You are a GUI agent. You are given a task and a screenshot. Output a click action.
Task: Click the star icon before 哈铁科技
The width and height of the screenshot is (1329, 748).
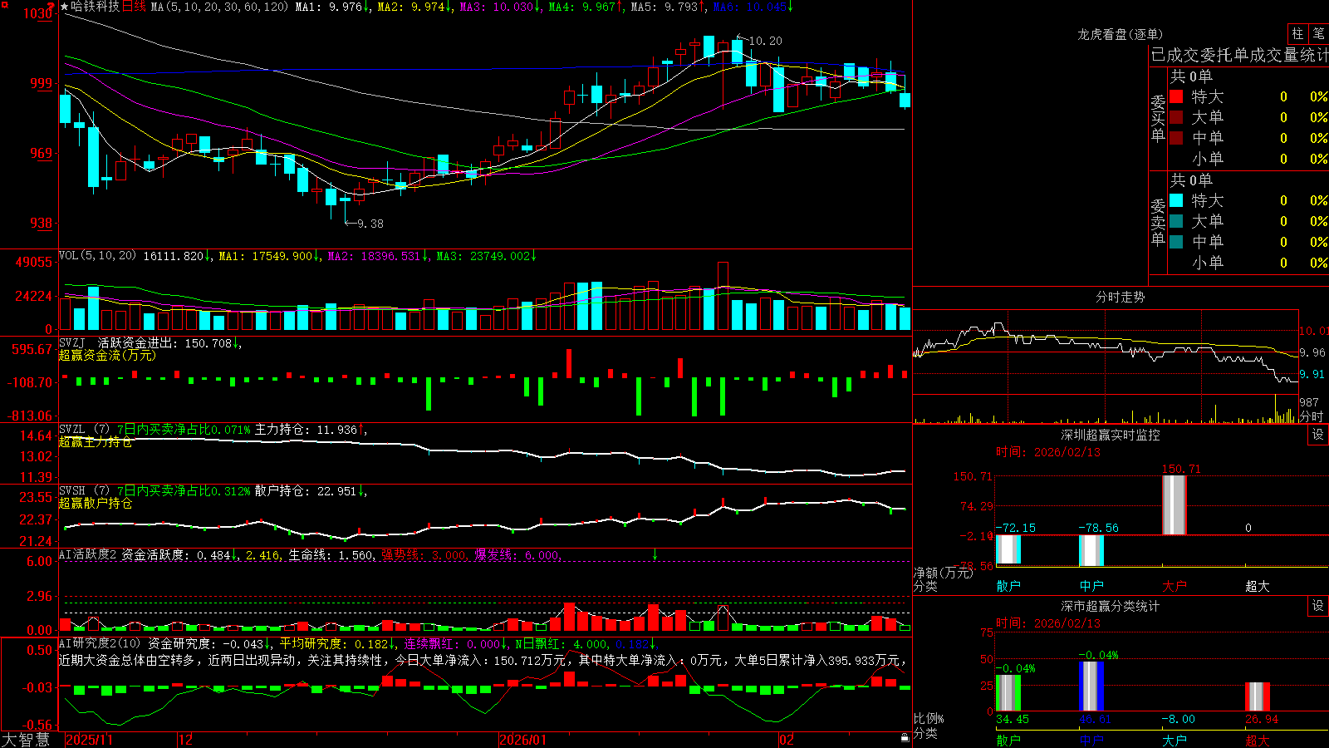(65, 7)
